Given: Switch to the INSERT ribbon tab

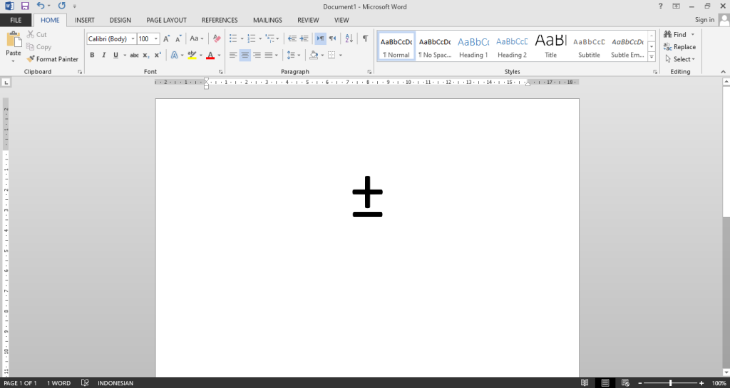Looking at the screenshot, I should [x=84, y=20].
